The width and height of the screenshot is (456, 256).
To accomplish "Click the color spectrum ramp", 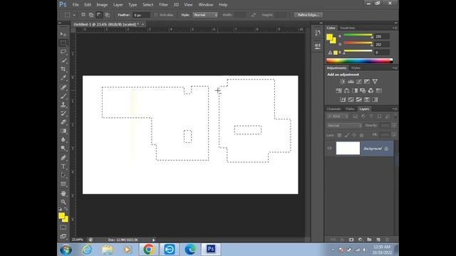I will 359,60.
